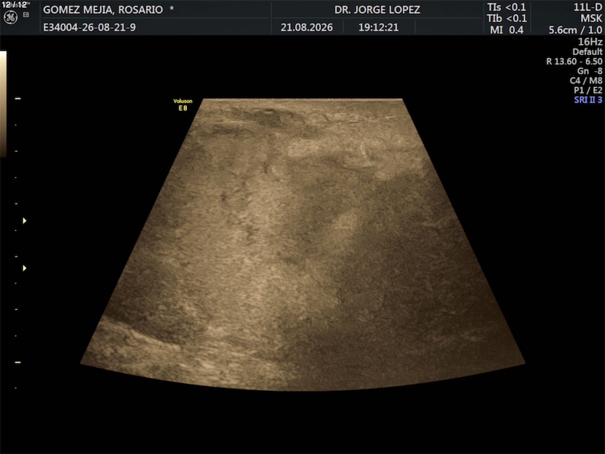Open the MSK application preset
The image size is (605, 454).
tap(591, 18)
